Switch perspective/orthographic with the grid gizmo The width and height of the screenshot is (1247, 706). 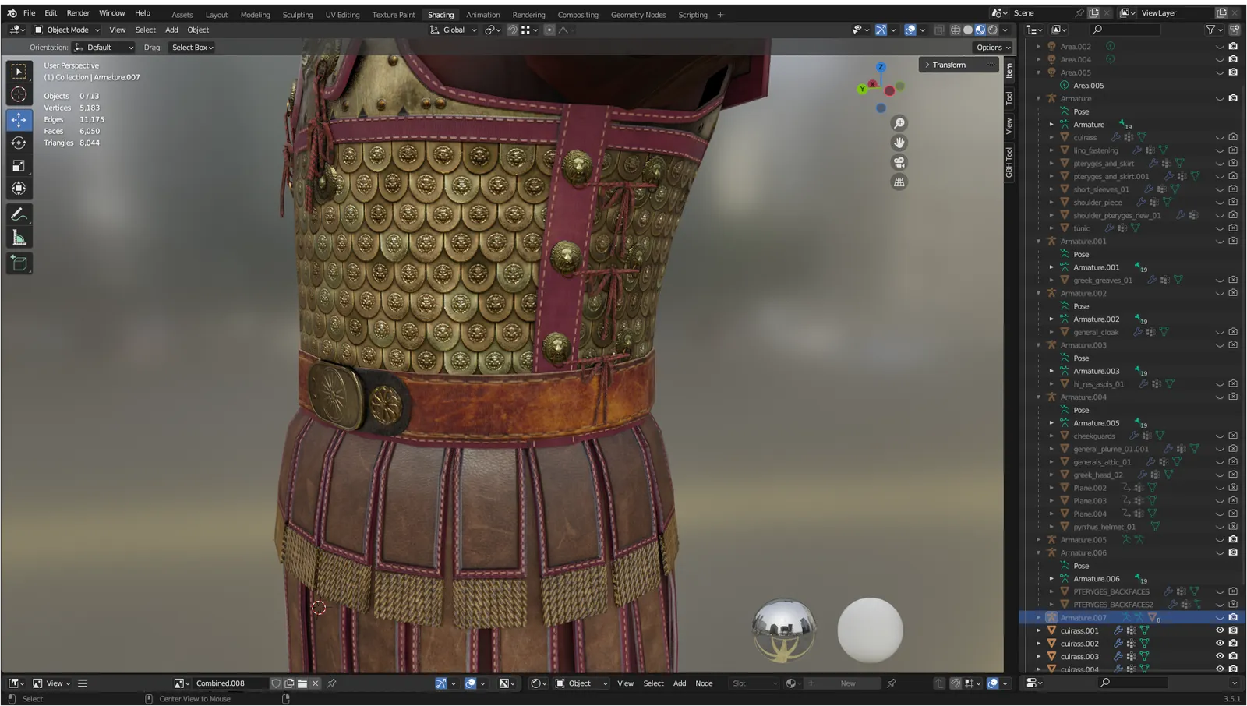pyautogui.click(x=899, y=182)
